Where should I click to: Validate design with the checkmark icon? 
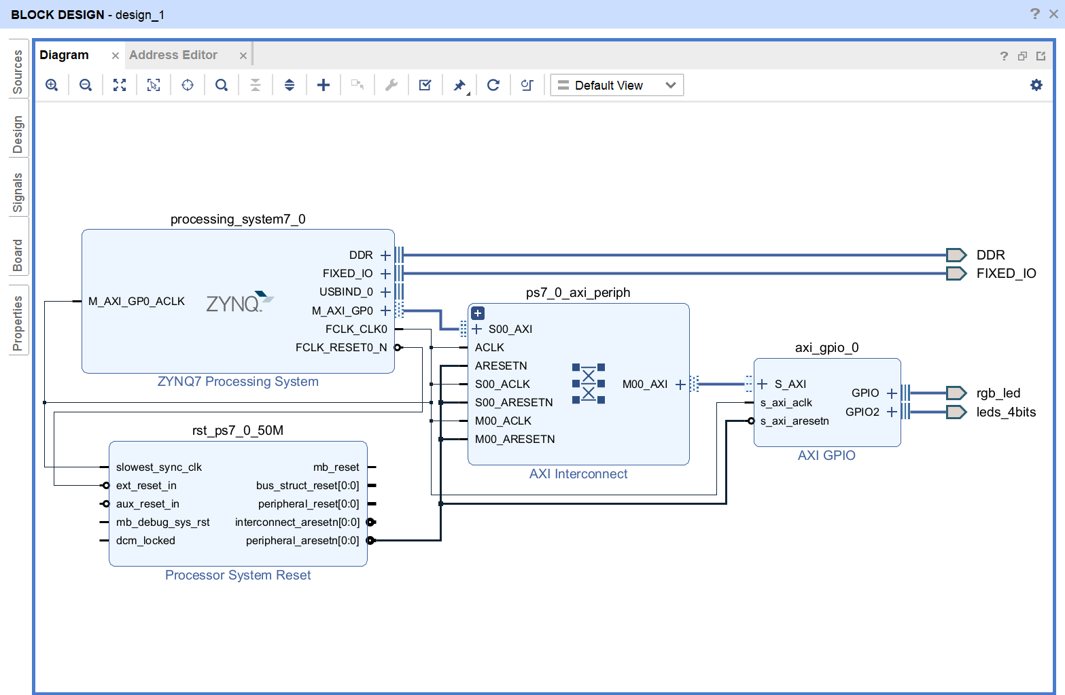[x=425, y=85]
